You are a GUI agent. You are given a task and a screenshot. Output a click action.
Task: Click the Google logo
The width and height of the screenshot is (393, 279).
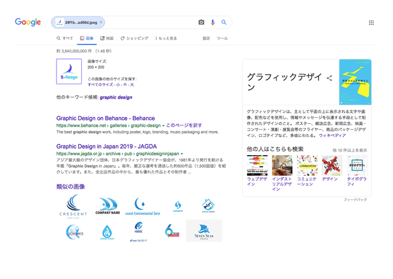tap(28, 22)
